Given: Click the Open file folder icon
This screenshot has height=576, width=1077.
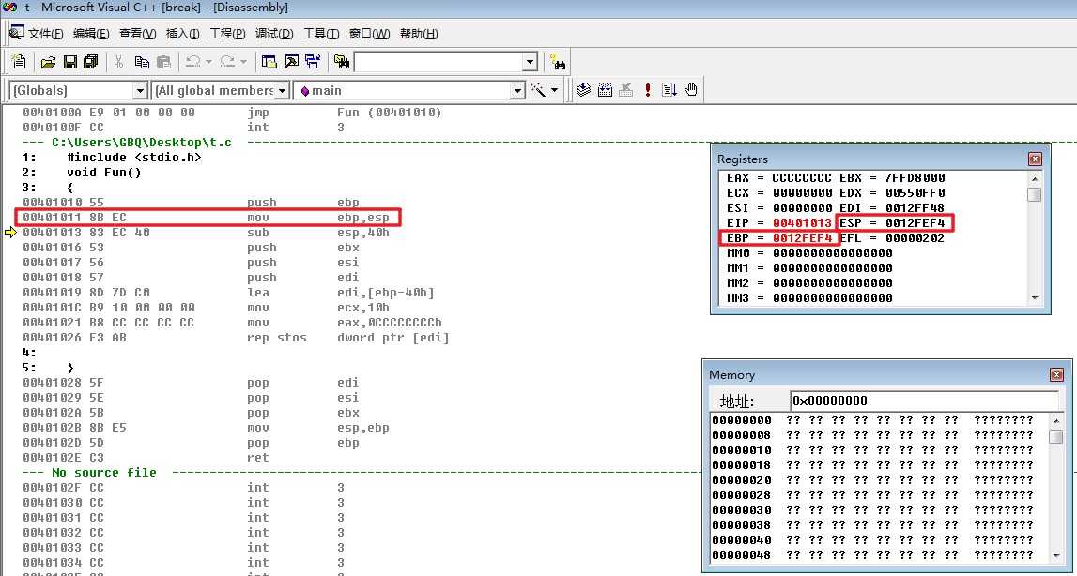Looking at the screenshot, I should click(x=48, y=63).
